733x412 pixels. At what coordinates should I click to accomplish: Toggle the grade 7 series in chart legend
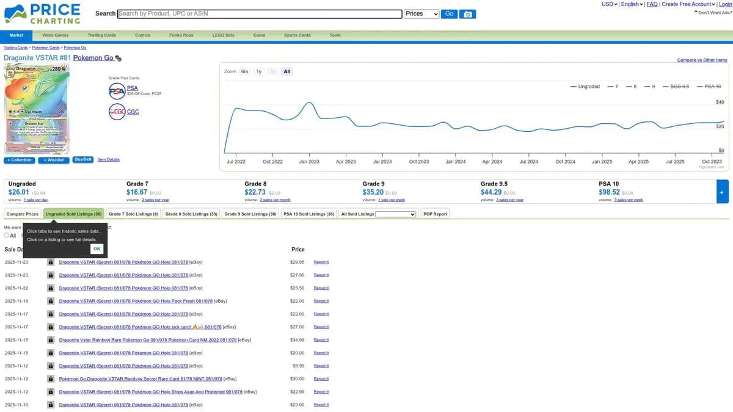coord(613,87)
